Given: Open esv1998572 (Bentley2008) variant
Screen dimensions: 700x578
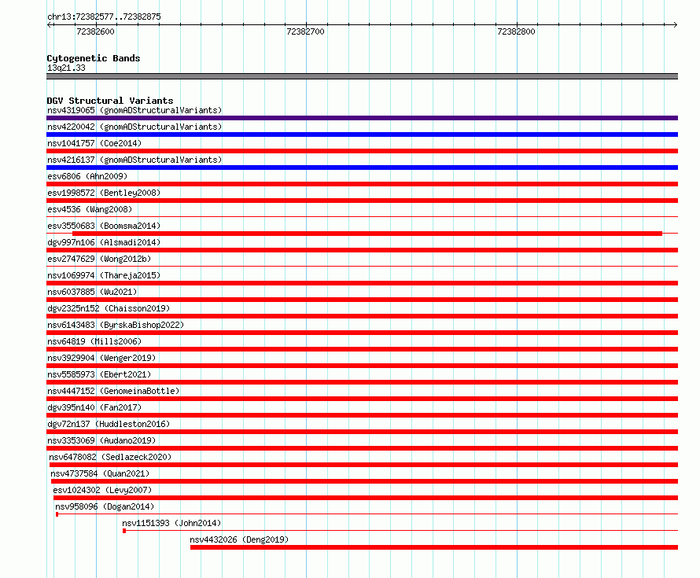Looking at the screenshot, I should (104, 193).
